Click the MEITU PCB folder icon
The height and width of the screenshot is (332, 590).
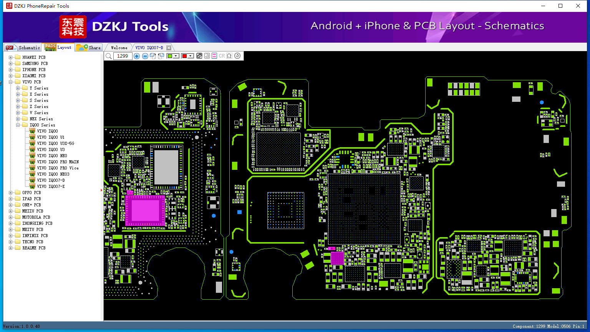pyautogui.click(x=17, y=229)
